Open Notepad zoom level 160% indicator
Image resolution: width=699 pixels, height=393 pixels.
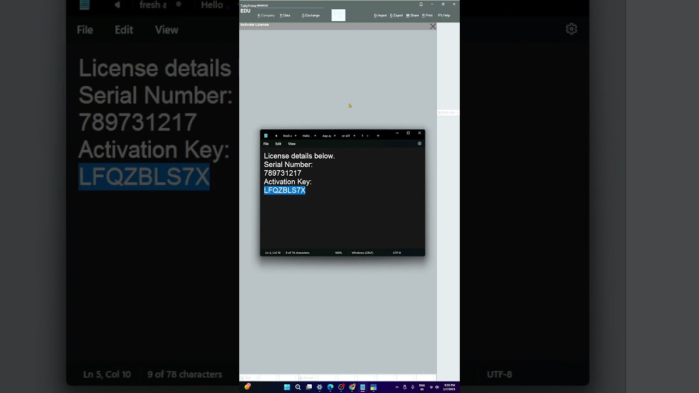339,253
